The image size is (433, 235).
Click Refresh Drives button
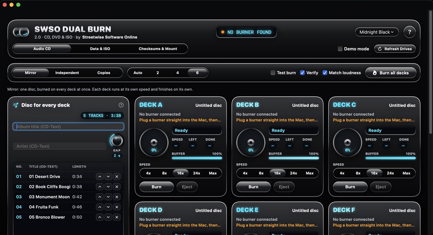(x=395, y=49)
